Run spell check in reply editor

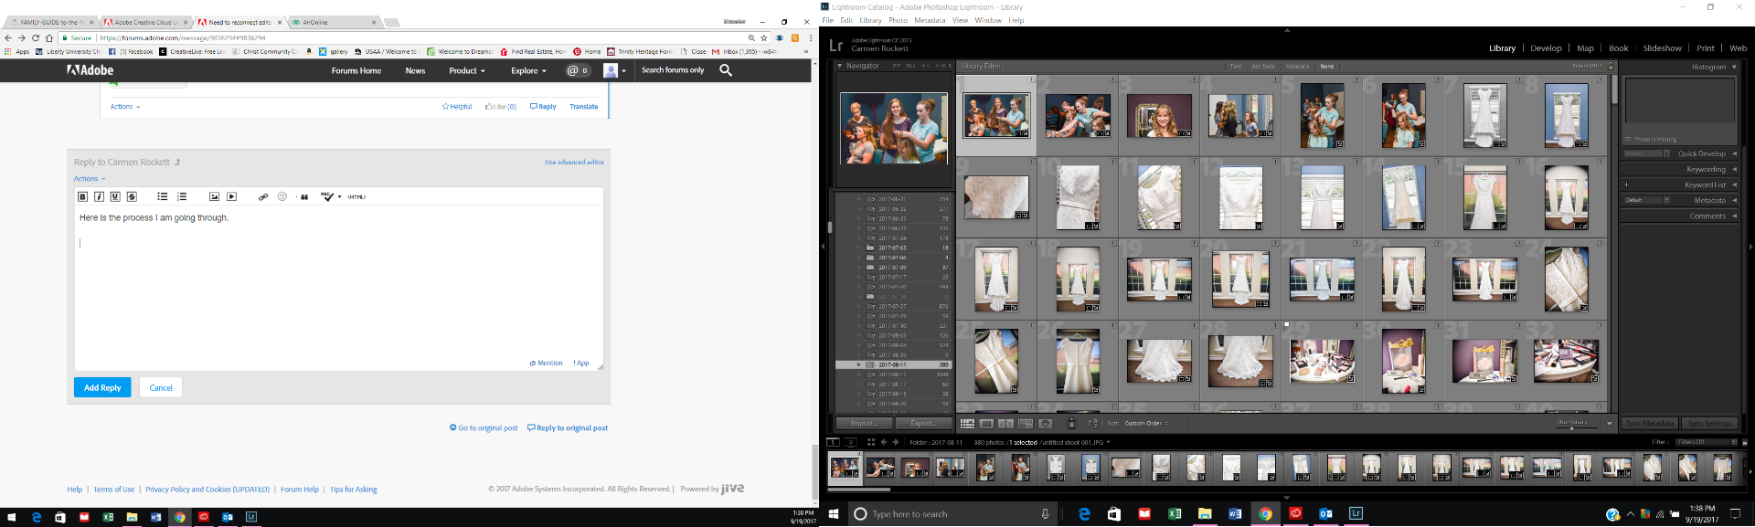click(x=328, y=196)
